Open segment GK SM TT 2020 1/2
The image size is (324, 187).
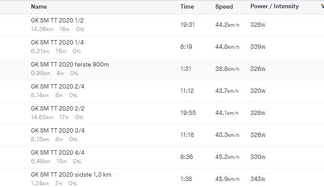(x=57, y=20)
